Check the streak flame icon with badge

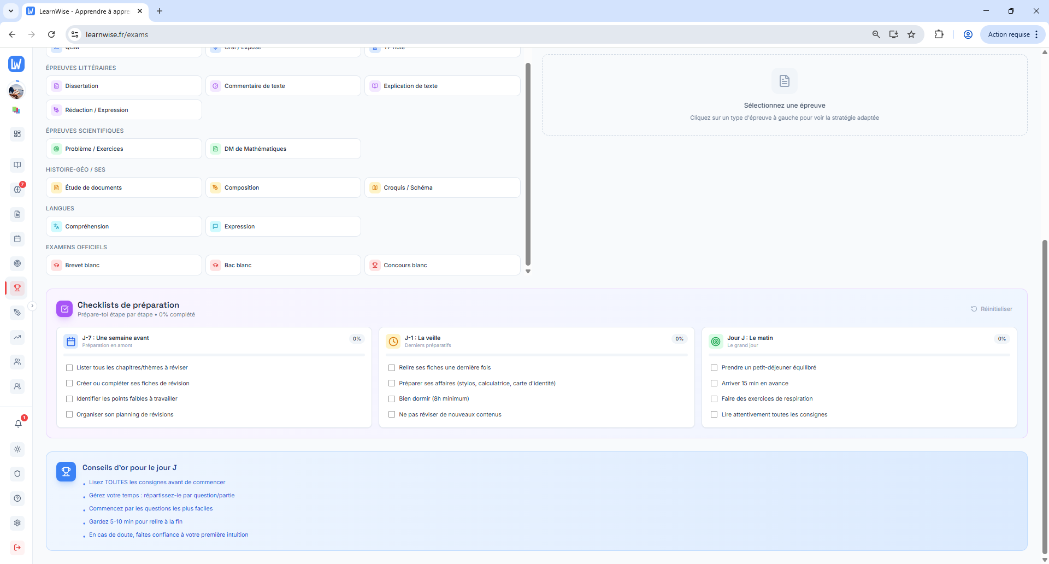(17, 189)
